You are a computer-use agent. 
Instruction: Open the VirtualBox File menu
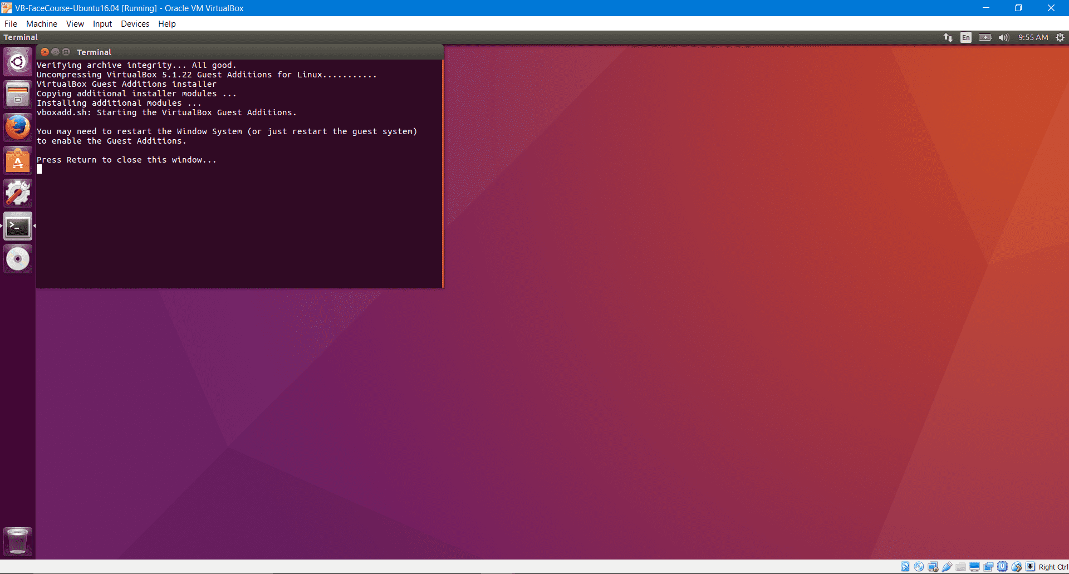pyautogui.click(x=11, y=24)
